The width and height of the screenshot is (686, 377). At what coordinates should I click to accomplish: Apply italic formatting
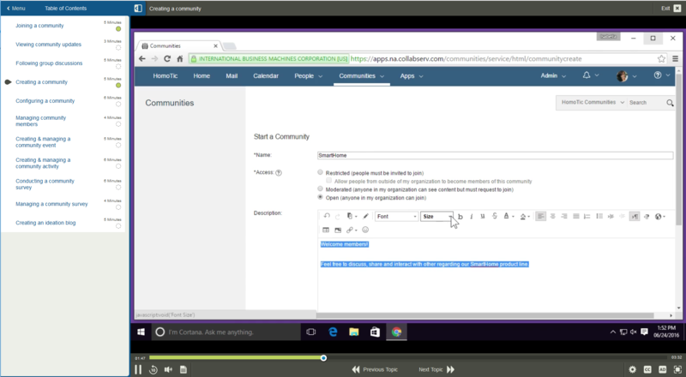pos(471,217)
